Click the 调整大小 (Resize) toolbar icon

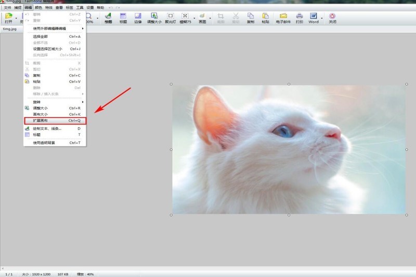click(x=154, y=18)
